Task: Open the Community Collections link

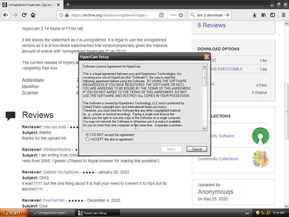Action: coord(218,159)
